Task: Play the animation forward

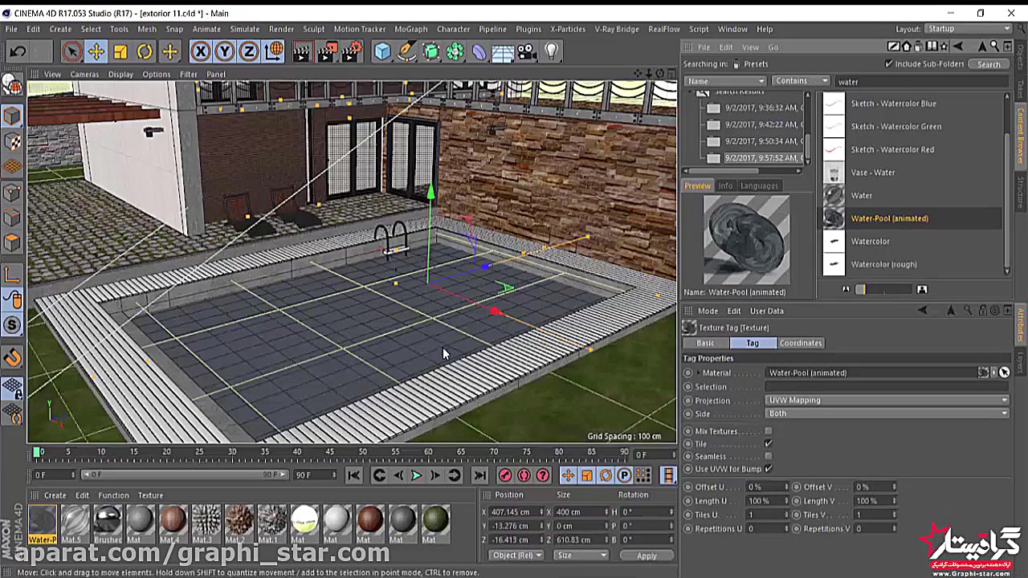Action: click(416, 475)
